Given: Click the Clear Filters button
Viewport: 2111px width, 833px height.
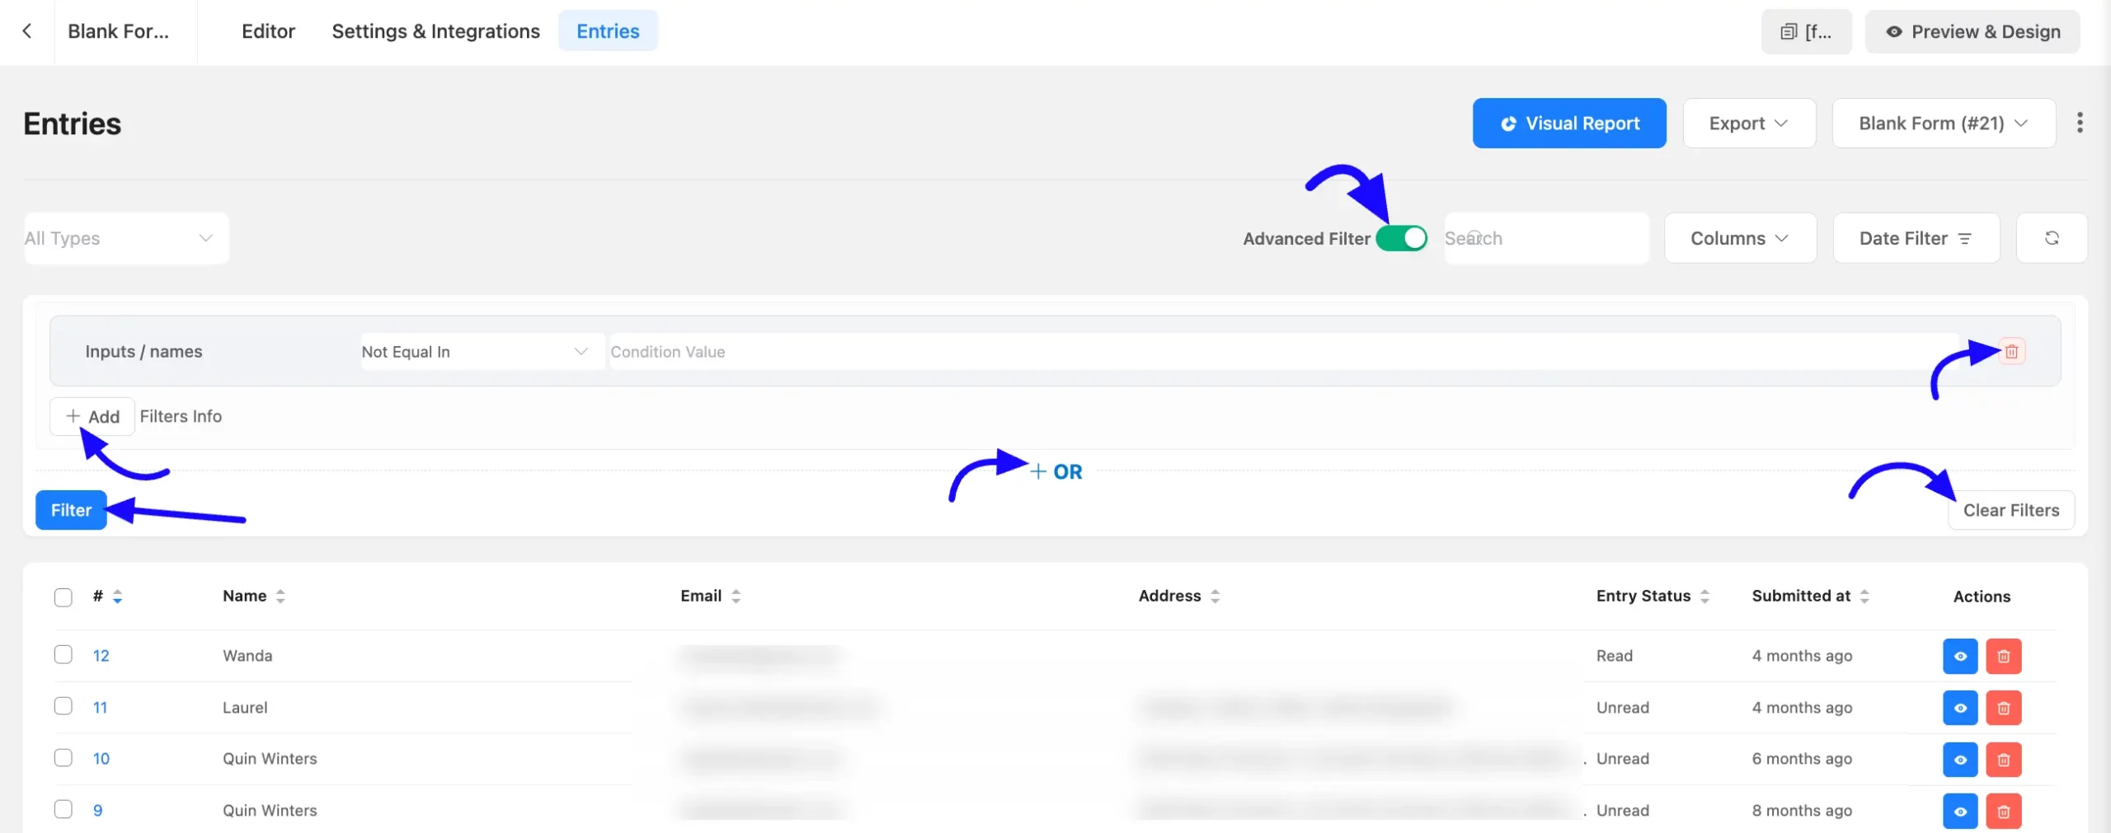Looking at the screenshot, I should pos(2011,510).
